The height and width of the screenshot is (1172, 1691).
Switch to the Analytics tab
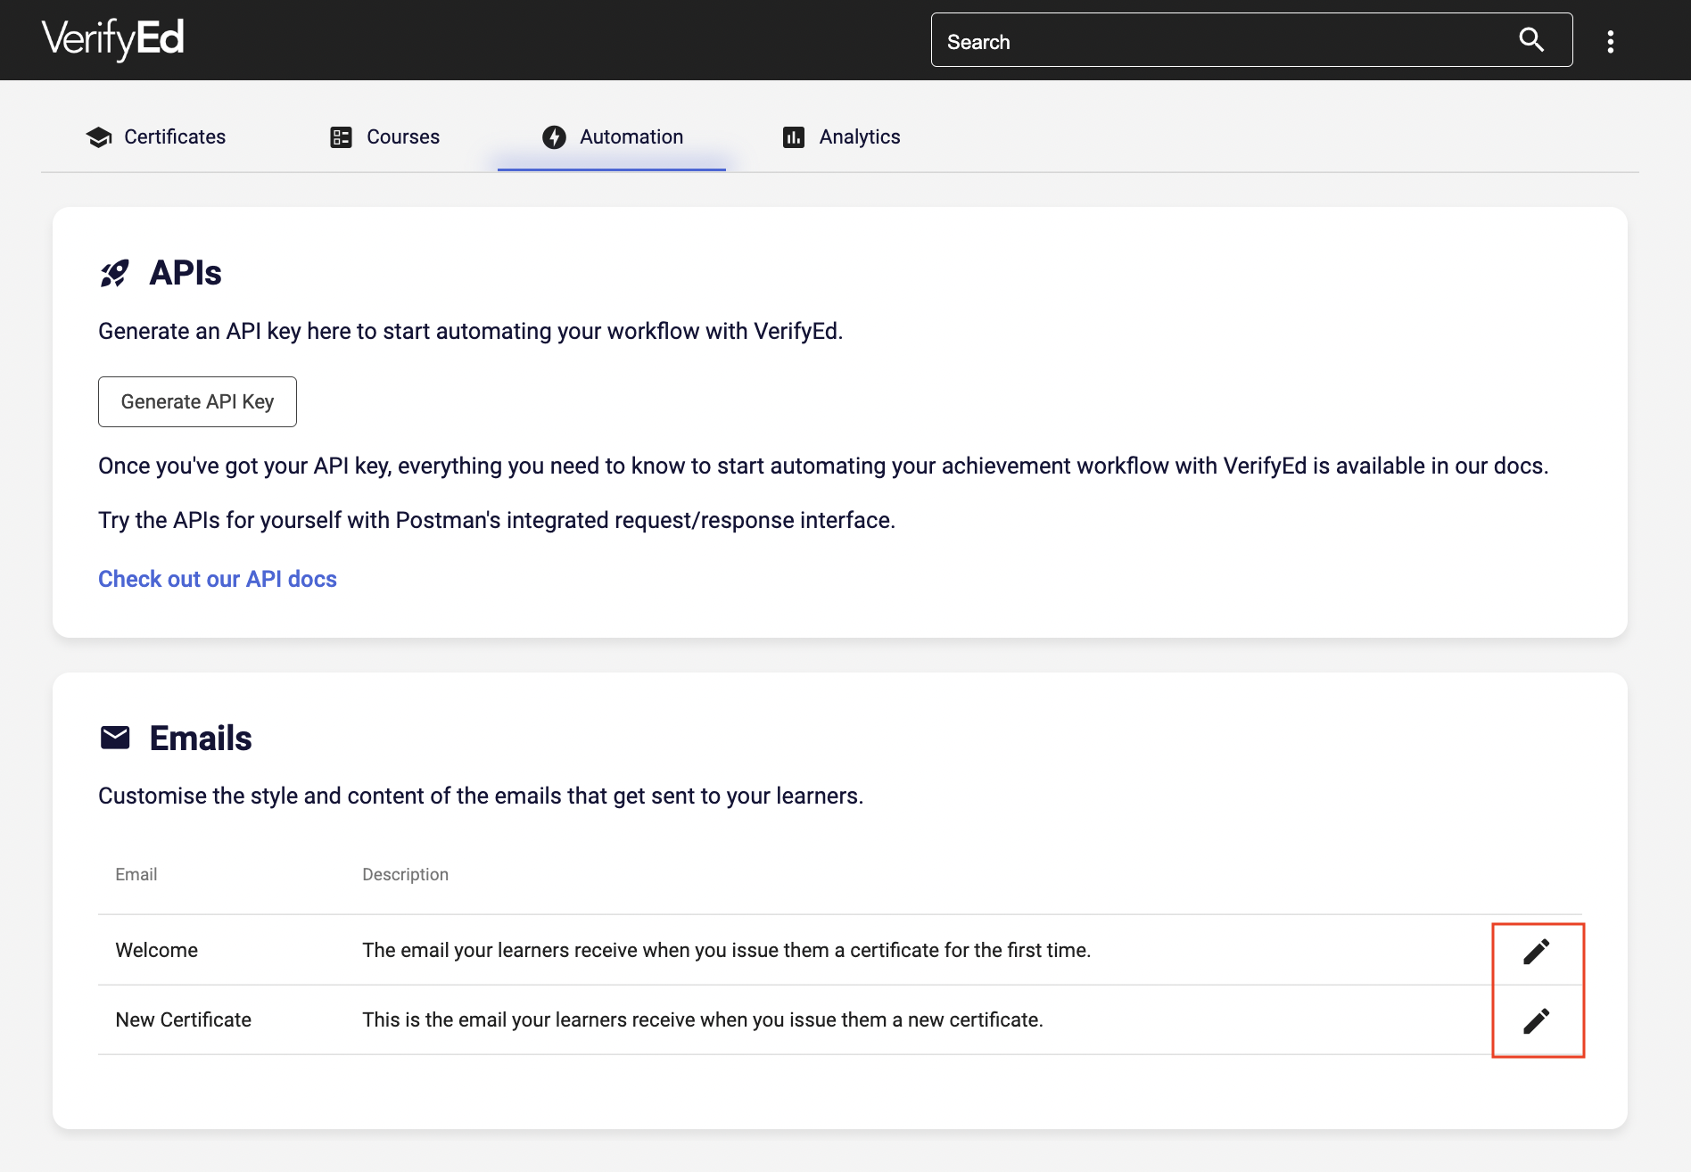tap(860, 136)
